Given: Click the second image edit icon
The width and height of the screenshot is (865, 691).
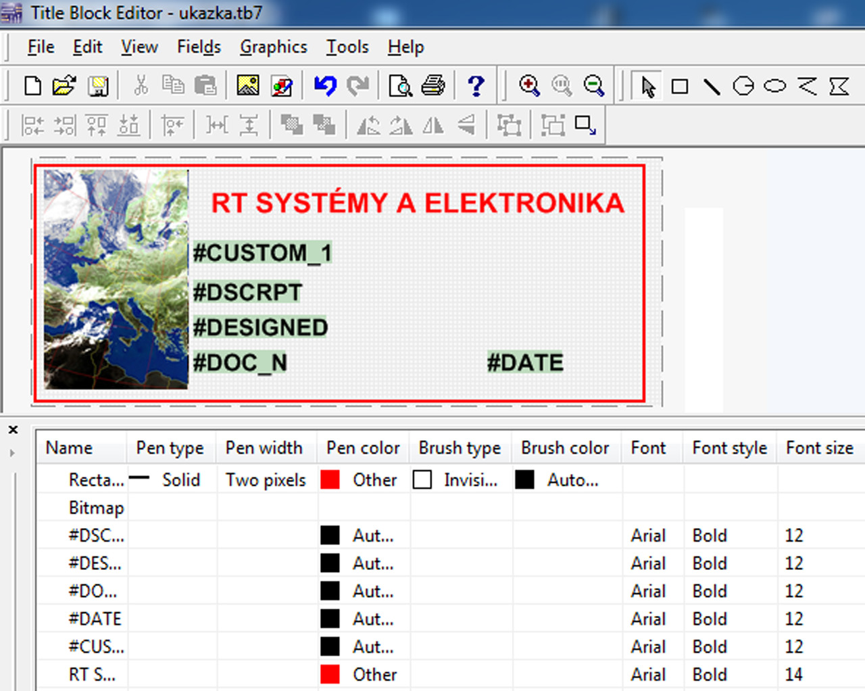Looking at the screenshot, I should 282,86.
